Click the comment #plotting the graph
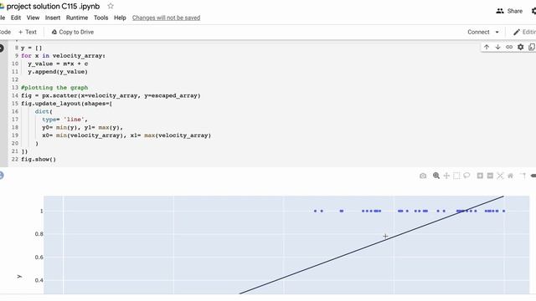This screenshot has width=536, height=301. point(54,88)
